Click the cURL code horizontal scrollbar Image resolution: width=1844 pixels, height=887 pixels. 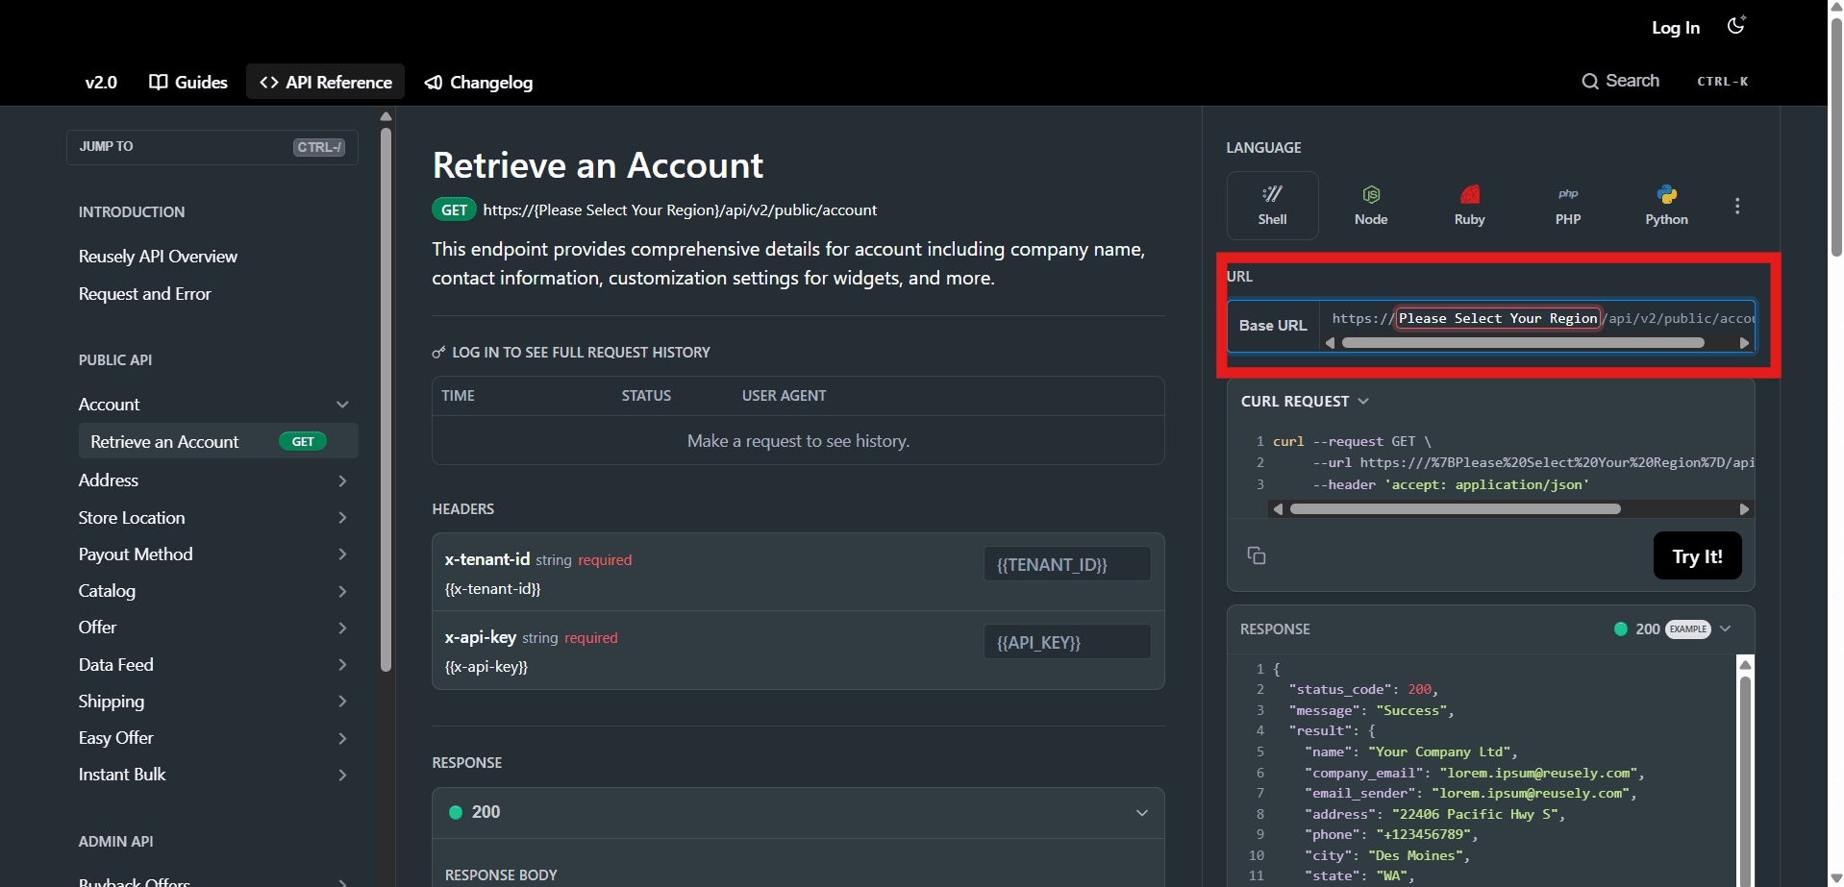click(1455, 509)
